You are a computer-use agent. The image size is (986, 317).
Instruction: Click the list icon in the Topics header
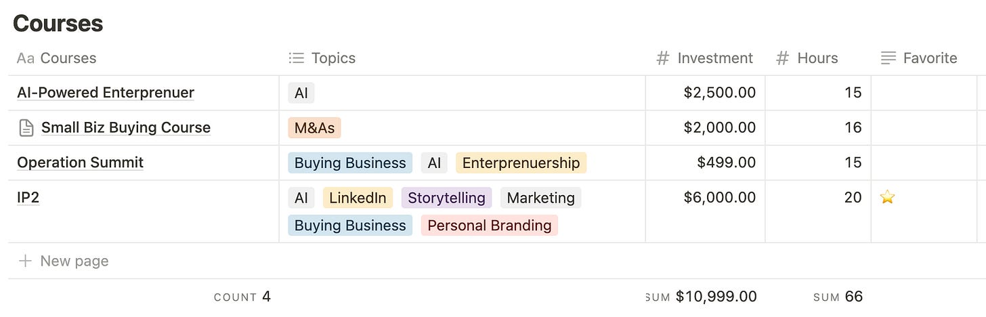[x=296, y=58]
